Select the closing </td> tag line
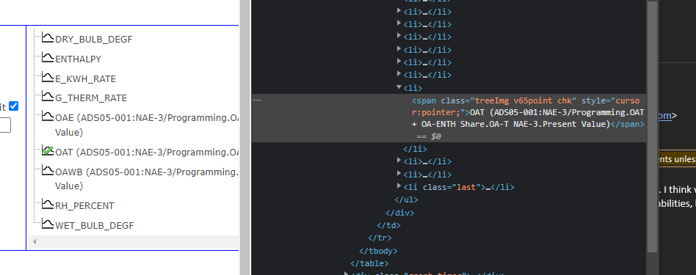Image resolution: width=696 pixels, height=275 pixels. point(388,225)
